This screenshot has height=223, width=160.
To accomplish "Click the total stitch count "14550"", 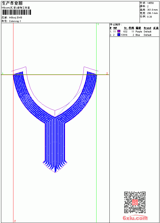I will pyautogui.click(x=150, y=3).
